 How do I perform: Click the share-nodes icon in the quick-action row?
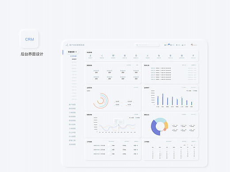point(102,56)
